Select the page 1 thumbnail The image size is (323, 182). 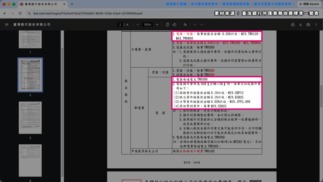[30, 39]
